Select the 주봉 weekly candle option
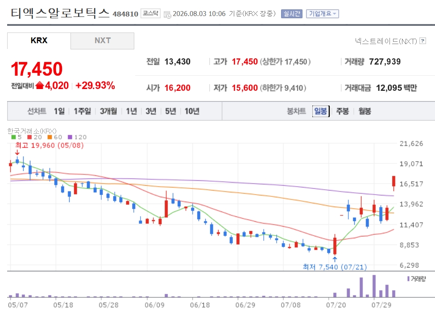This screenshot has width=435, height=317. coord(342,111)
